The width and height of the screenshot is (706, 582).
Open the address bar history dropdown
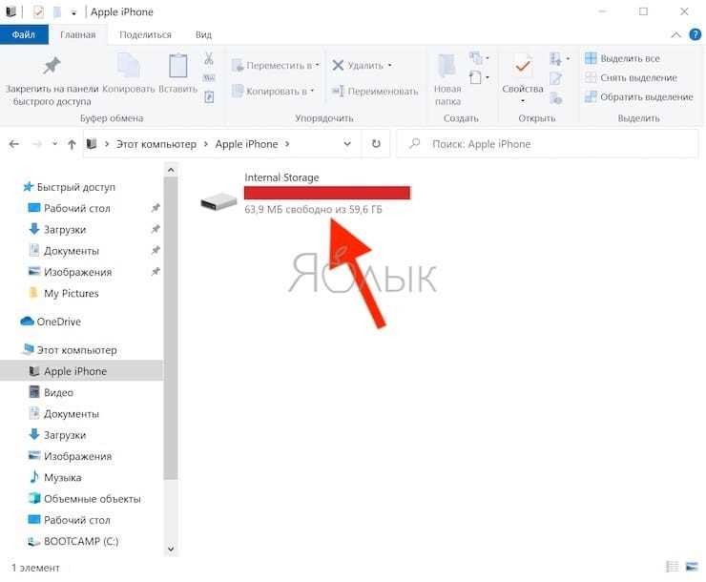tap(347, 144)
